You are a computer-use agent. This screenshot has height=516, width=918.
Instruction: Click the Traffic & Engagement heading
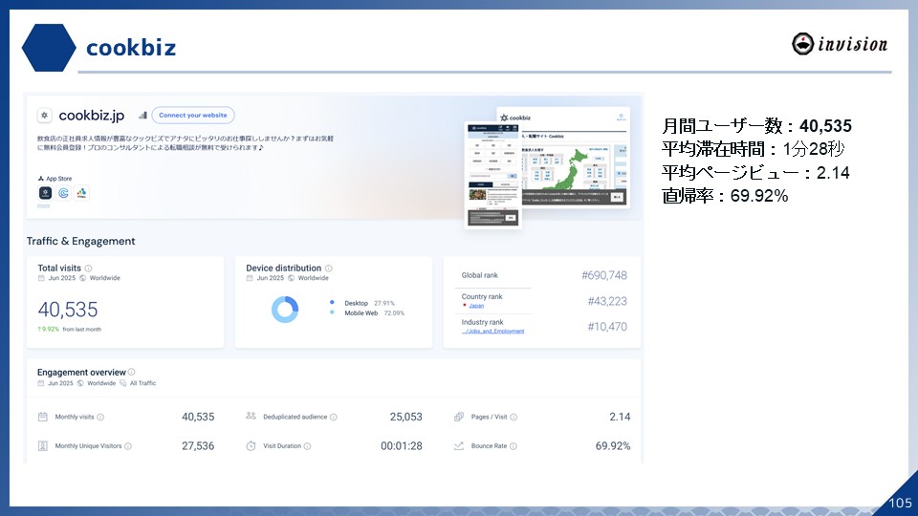pyautogui.click(x=80, y=241)
